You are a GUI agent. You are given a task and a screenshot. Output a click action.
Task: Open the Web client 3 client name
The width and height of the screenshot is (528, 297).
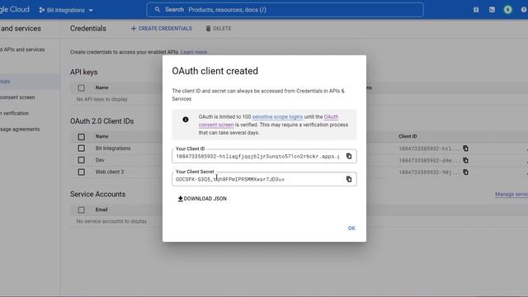pyautogui.click(x=110, y=172)
